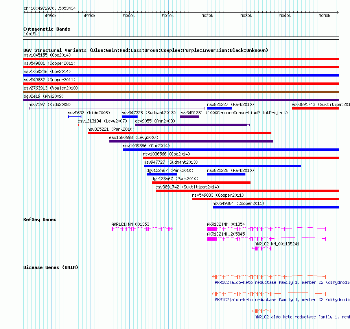This screenshot has width=350, height=329.
Task: Click the AKR1C2|NM_001135241 gene label
Action: (x=277, y=244)
